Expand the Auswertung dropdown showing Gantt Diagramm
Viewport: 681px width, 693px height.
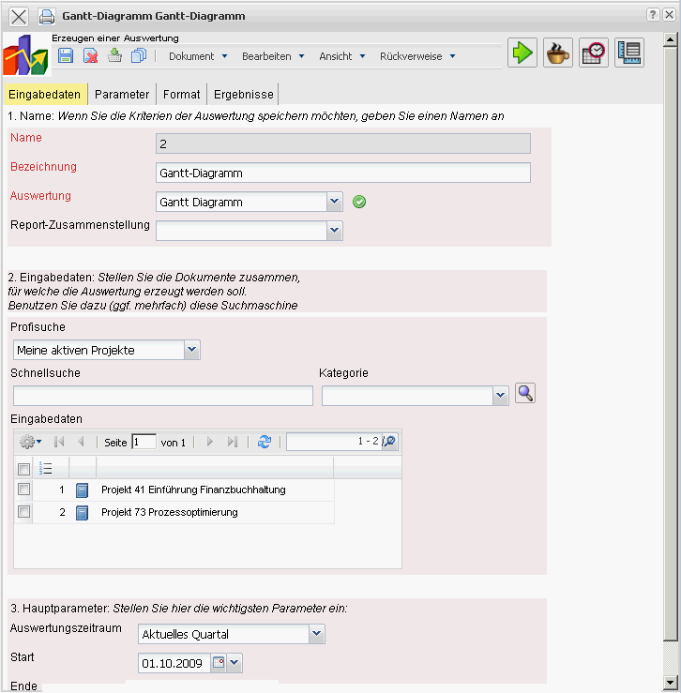point(335,202)
